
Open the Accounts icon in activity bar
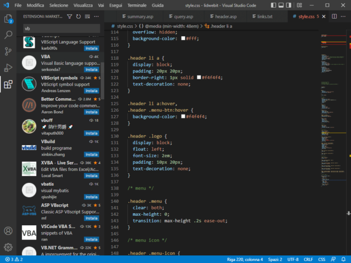[x=8, y=231]
